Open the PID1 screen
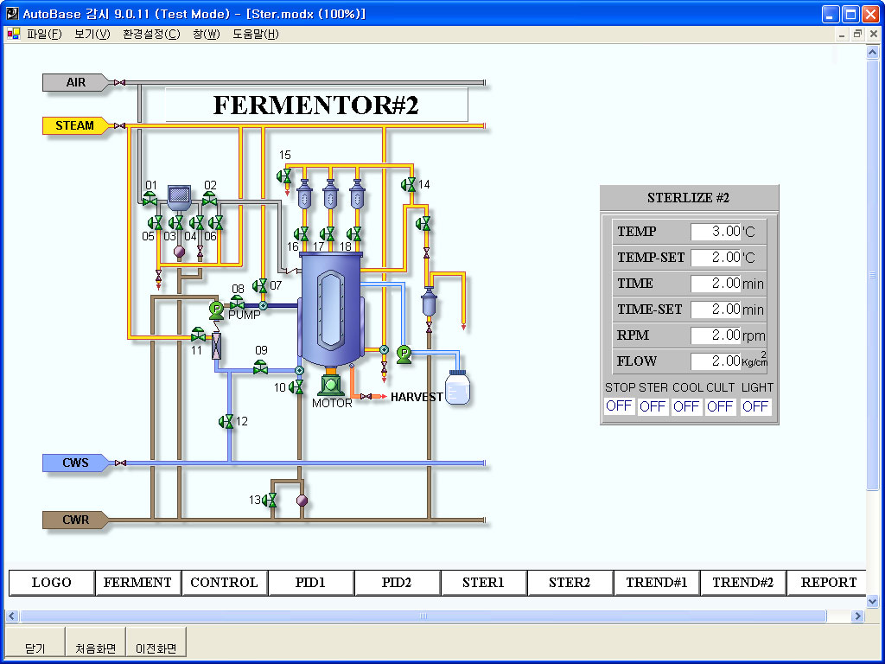This screenshot has height=664, width=885. pyautogui.click(x=310, y=583)
